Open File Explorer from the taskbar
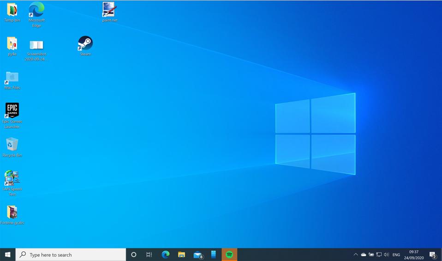442x261 pixels. [182, 255]
